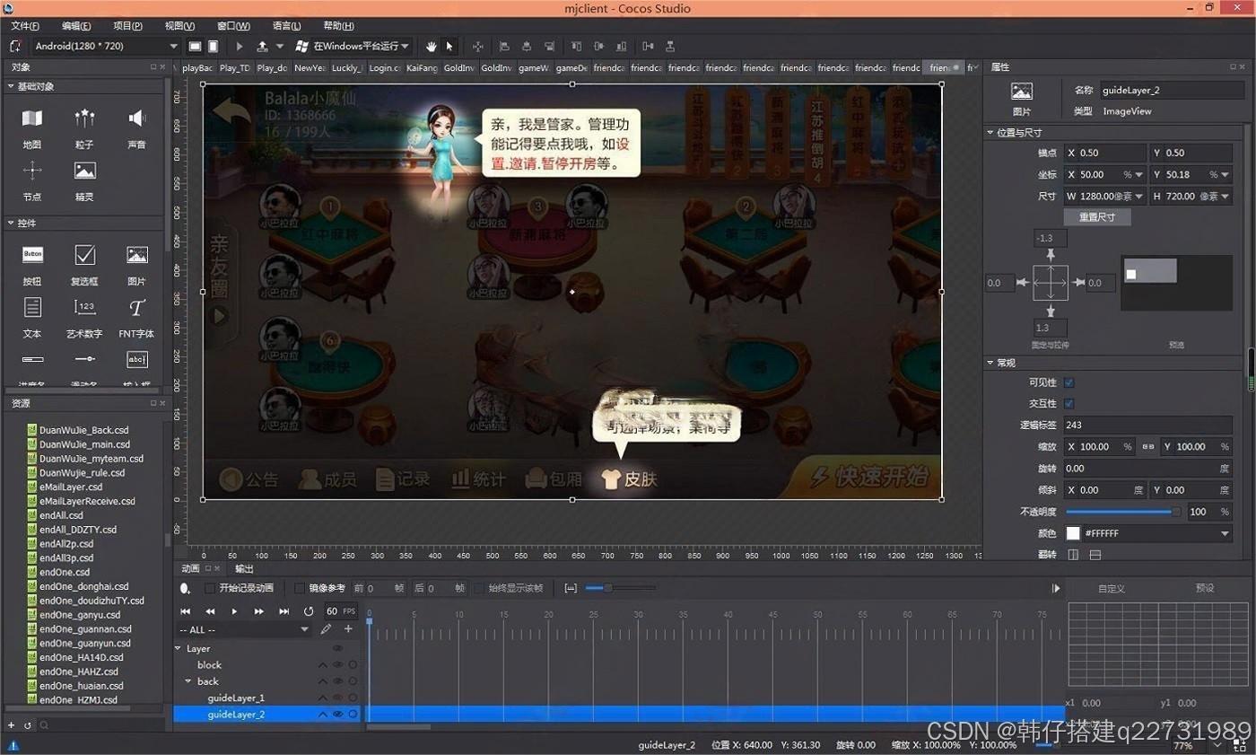
Task: Click the 不透明度 opacity slider
Action: tap(1124, 512)
